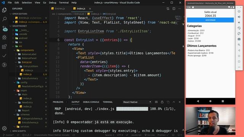Take emulator screenshot with camera icon

pos(239,39)
